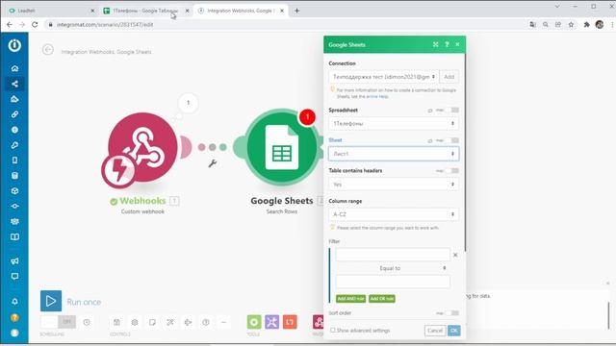The width and height of the screenshot is (616, 346).
Task: Open the Webhooks globe icon in sidebar
Action: pyautogui.click(x=14, y=130)
